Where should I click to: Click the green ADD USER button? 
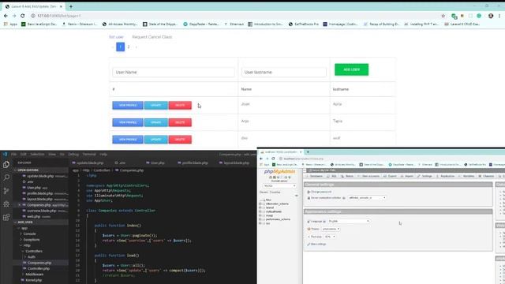click(351, 69)
